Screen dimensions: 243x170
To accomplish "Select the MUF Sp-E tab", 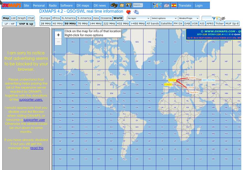I will [232, 24].
